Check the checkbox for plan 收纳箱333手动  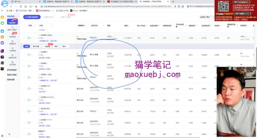(24, 38)
